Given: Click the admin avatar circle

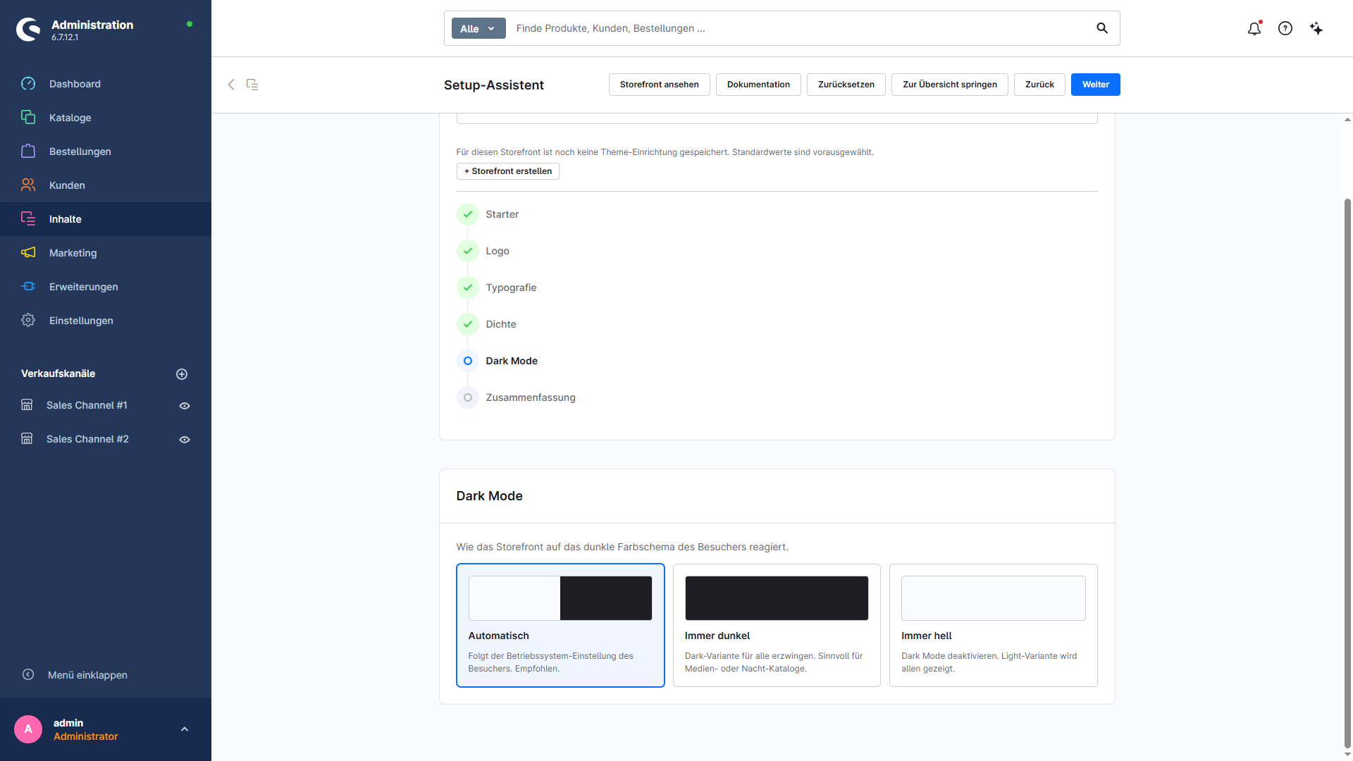Looking at the screenshot, I should 28,729.
